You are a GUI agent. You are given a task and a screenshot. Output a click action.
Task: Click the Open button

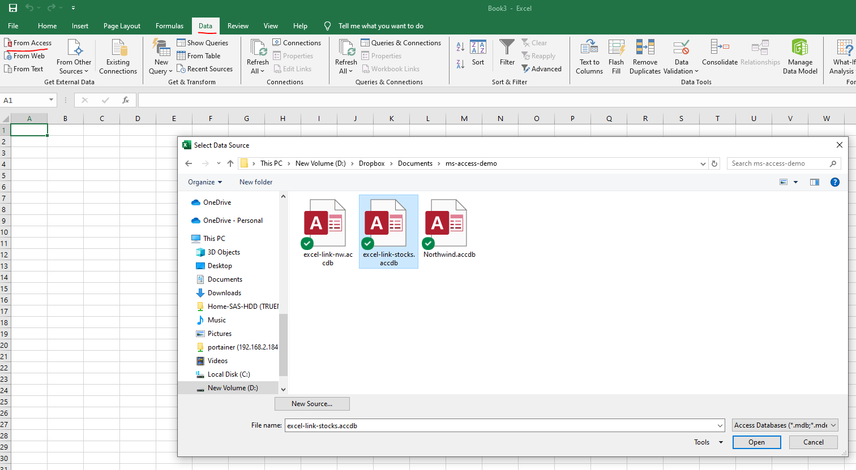(757, 442)
